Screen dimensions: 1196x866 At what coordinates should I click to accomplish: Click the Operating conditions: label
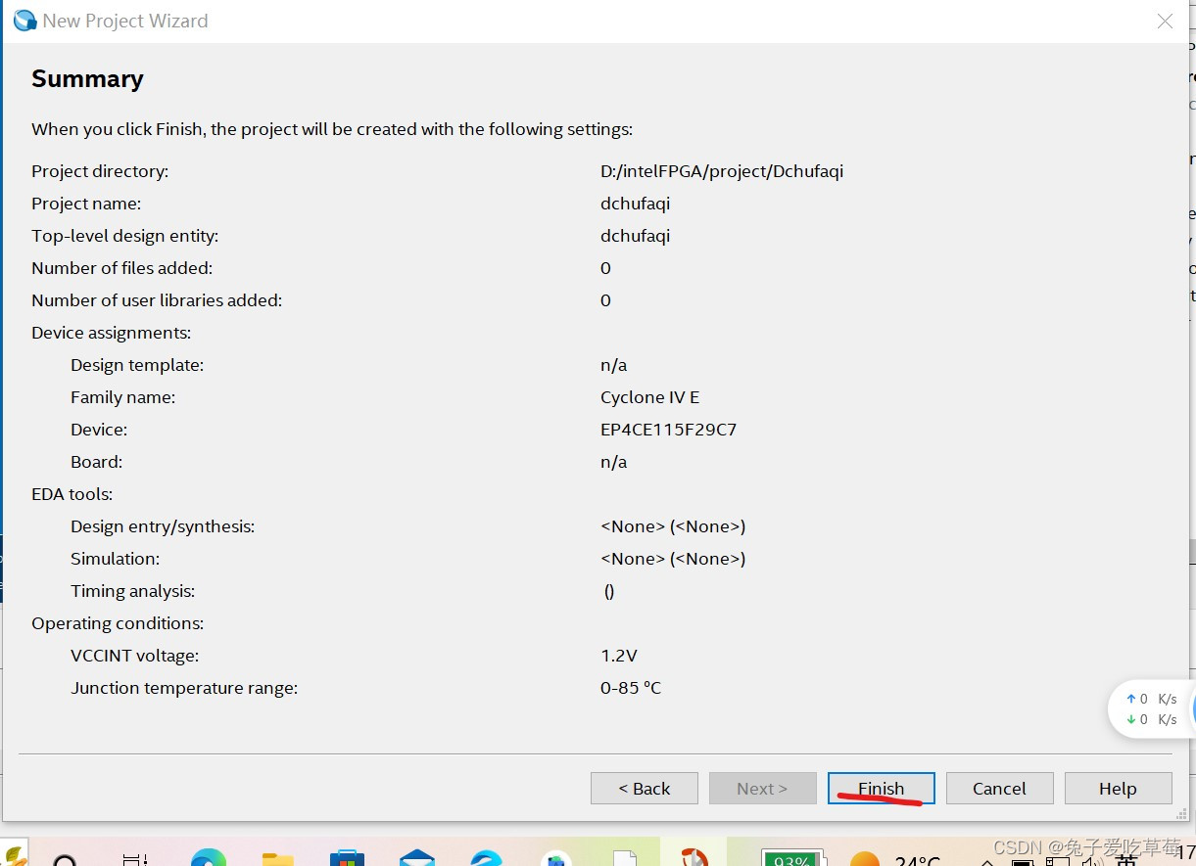(118, 623)
